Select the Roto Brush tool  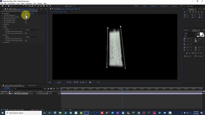tap(47, 6)
